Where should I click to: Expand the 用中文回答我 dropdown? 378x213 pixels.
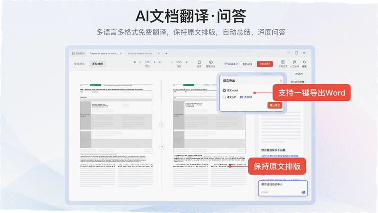click(x=298, y=82)
